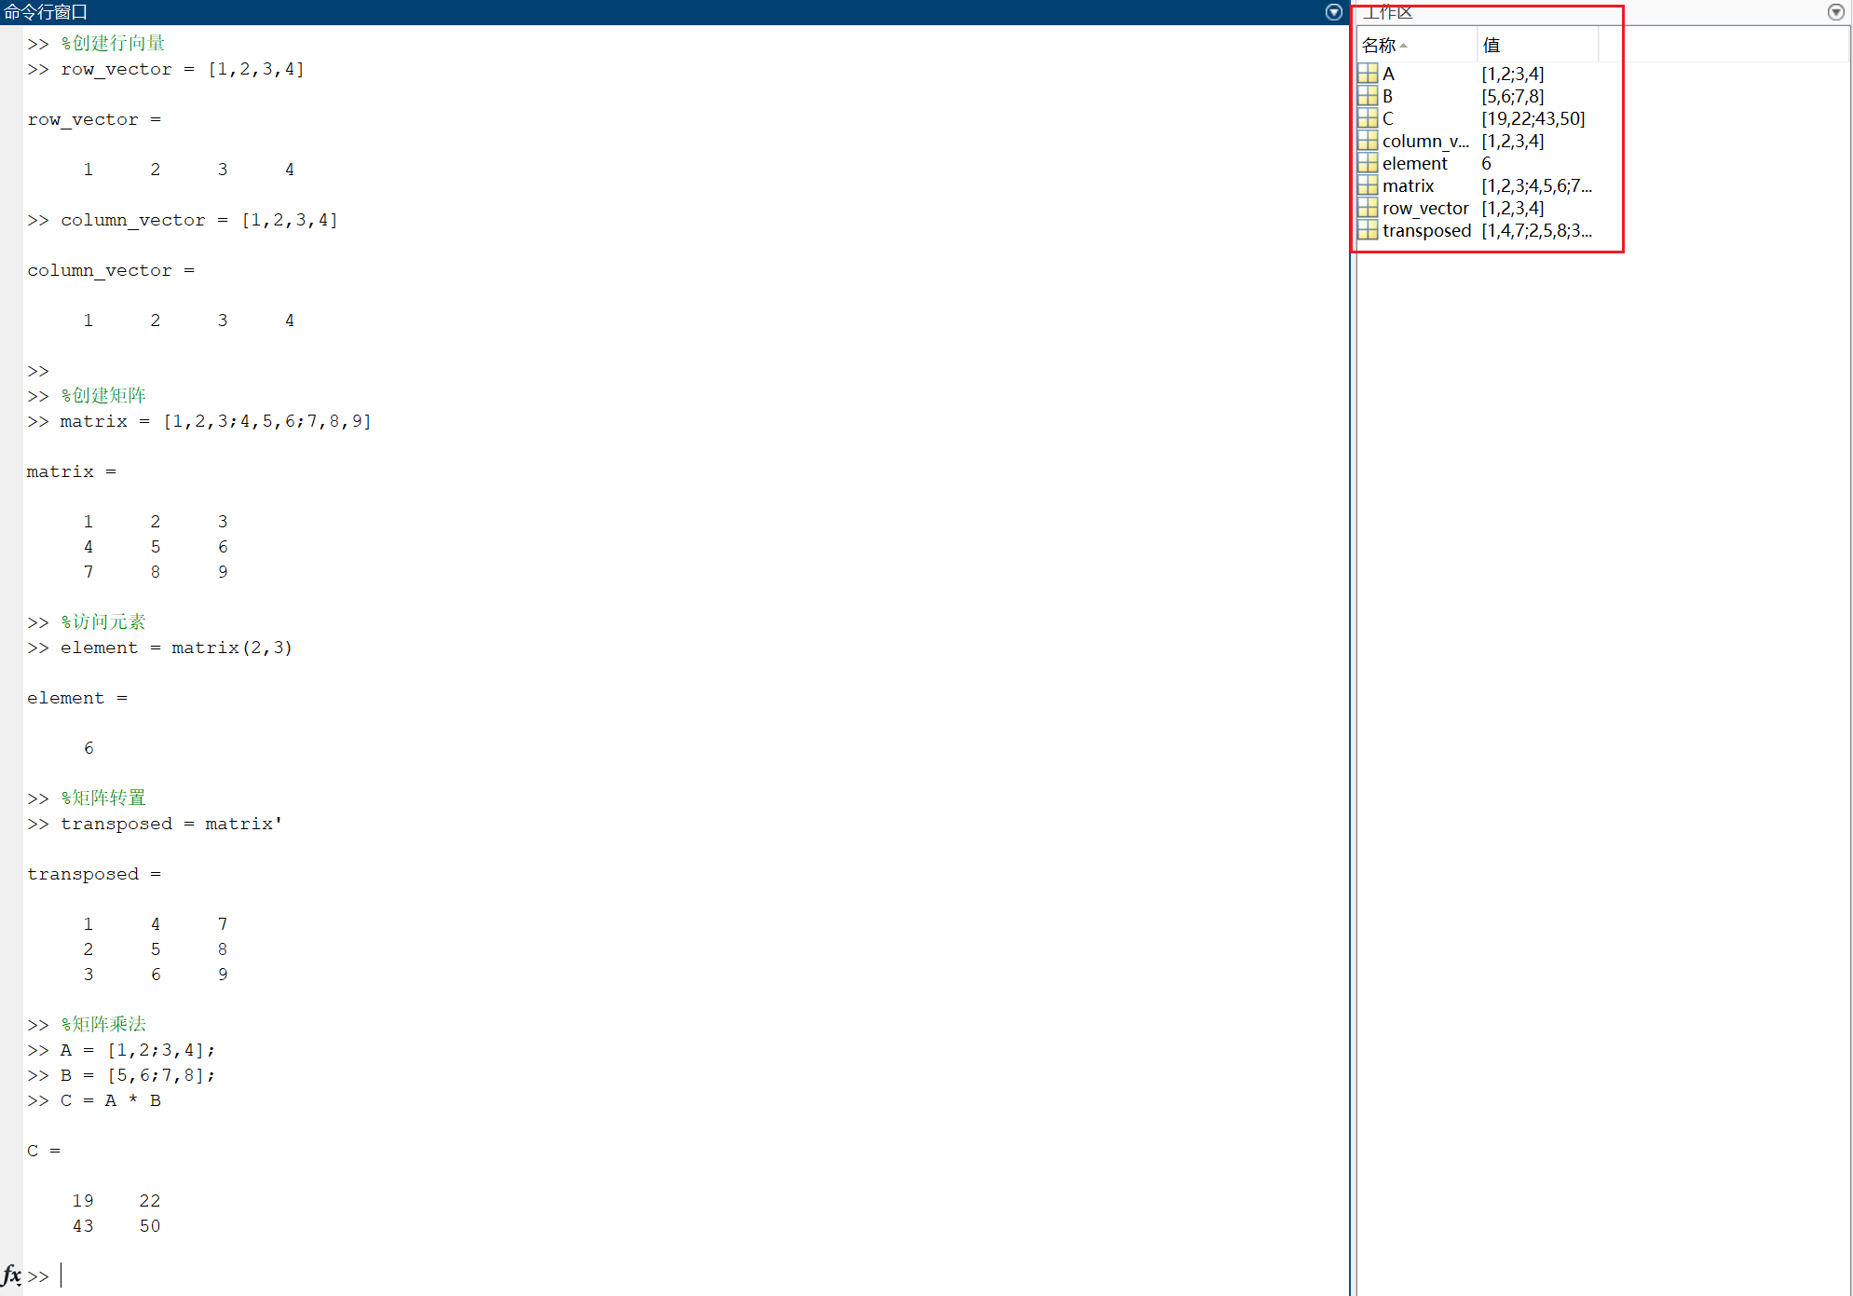Click the matrix icon for variable B

click(1367, 96)
